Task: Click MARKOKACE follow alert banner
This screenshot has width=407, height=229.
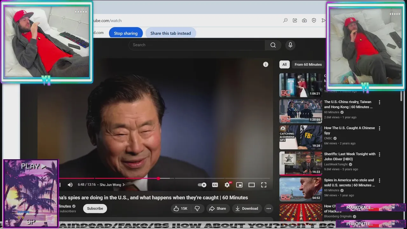Action: (x=371, y=207)
